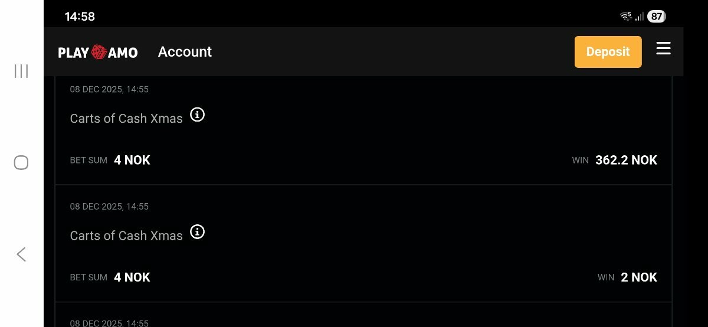Screen dimensions: 708x327
Task: Open Carts of Cash Xmas with 362.2 NOK win
Action: pyautogui.click(x=126, y=118)
